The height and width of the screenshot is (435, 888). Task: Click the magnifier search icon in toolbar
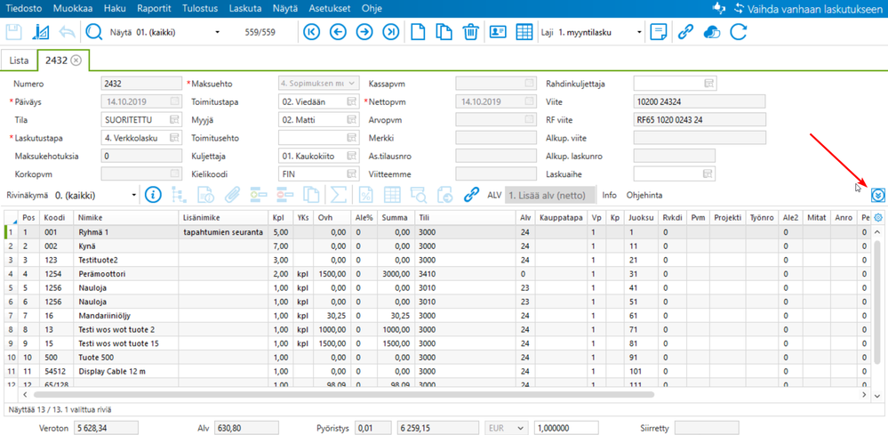point(93,32)
